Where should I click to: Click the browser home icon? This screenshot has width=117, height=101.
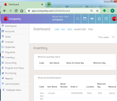click(x=22, y=11)
